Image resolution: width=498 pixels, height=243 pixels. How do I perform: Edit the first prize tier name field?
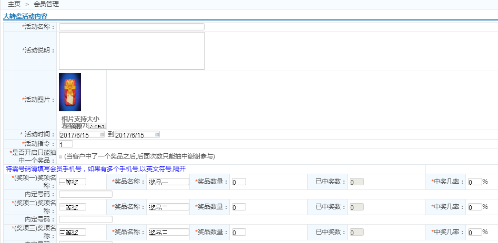[72, 182]
